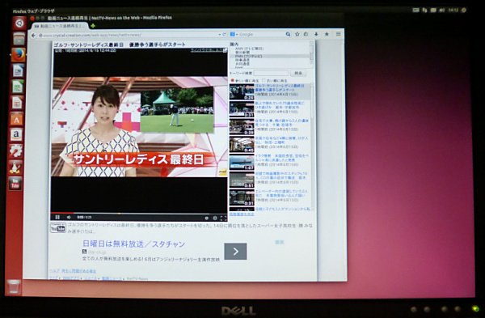
Task: Select ANN (テレビ朝日) in the source list
Action: [x=249, y=49]
